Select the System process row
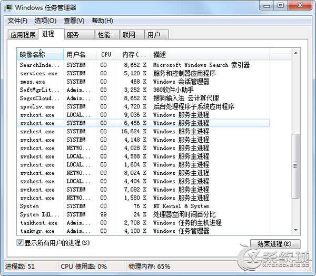This screenshot has height=276, width=316. (143, 206)
